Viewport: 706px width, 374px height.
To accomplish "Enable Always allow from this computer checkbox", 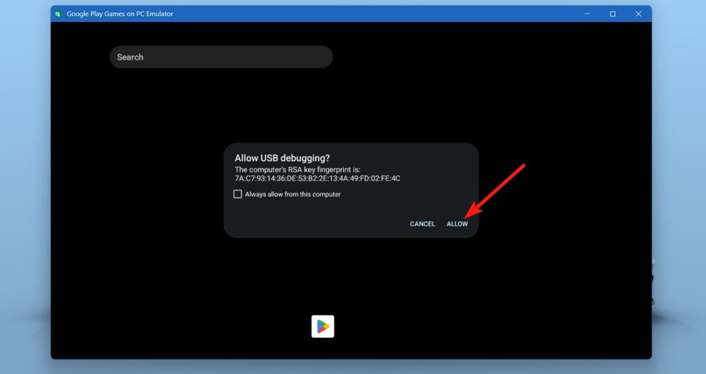I will click(238, 194).
